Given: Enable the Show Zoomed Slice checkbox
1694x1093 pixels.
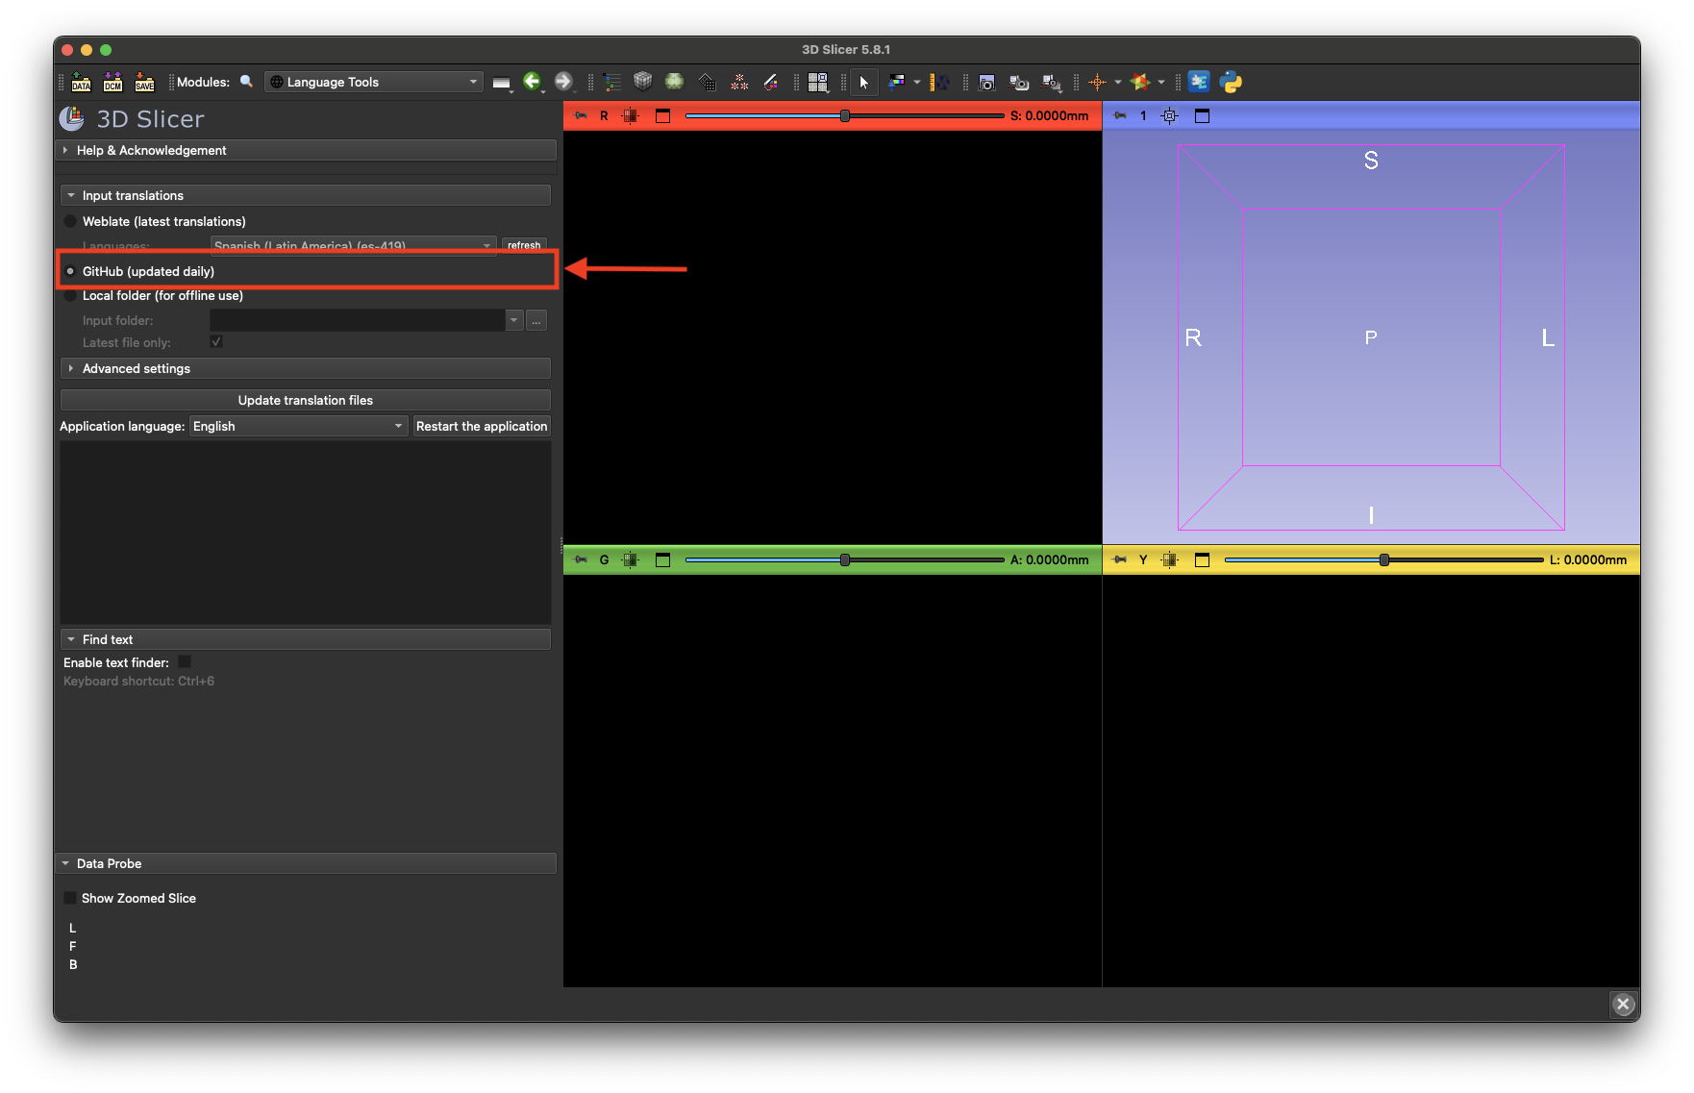Looking at the screenshot, I should [x=70, y=898].
